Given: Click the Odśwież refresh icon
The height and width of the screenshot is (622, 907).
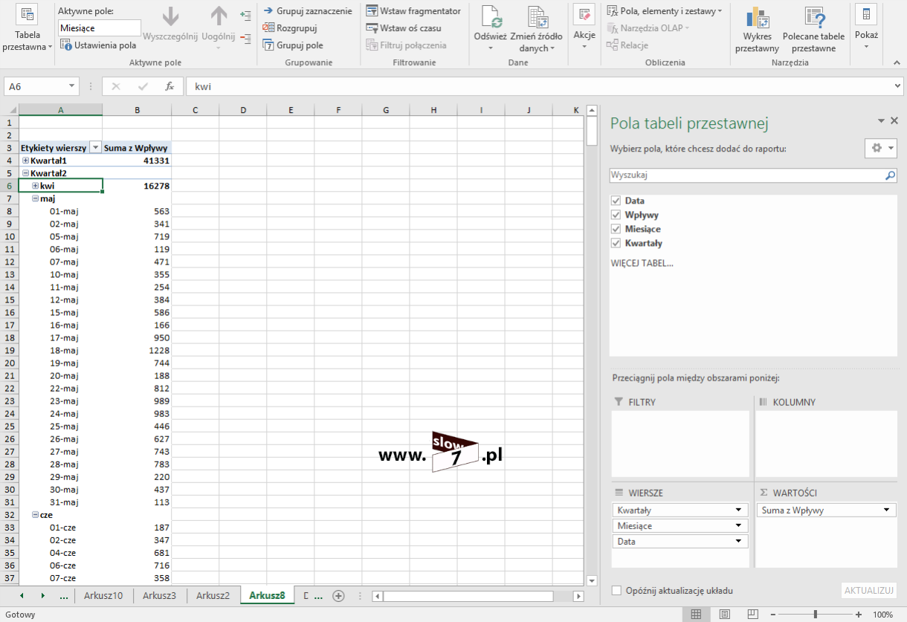Looking at the screenshot, I should (x=491, y=18).
